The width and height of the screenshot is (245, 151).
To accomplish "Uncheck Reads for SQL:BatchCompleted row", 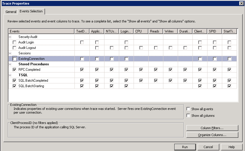I will 156,81.
